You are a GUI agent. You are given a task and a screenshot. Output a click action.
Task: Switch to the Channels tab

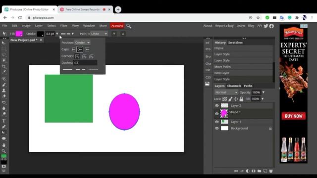click(x=234, y=86)
